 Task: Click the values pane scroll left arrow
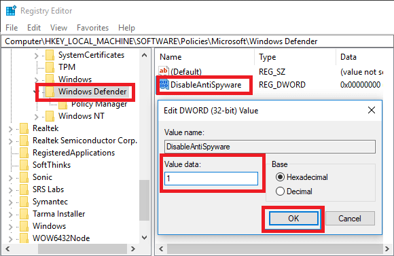click(161, 249)
